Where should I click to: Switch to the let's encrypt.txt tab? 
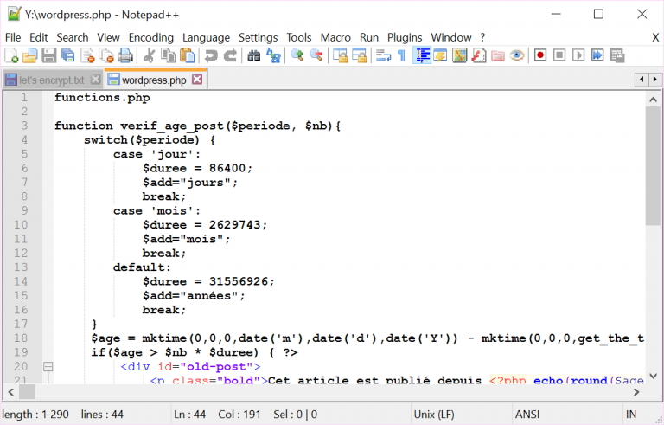tap(52, 80)
